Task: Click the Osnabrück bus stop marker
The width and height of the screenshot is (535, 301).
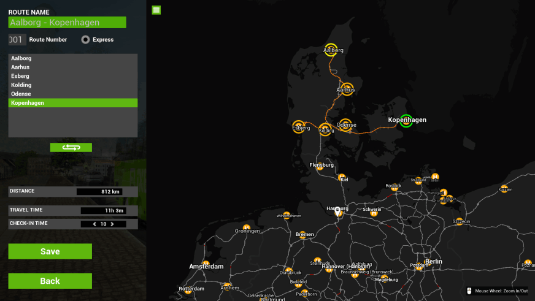Action: pyautogui.click(x=288, y=272)
